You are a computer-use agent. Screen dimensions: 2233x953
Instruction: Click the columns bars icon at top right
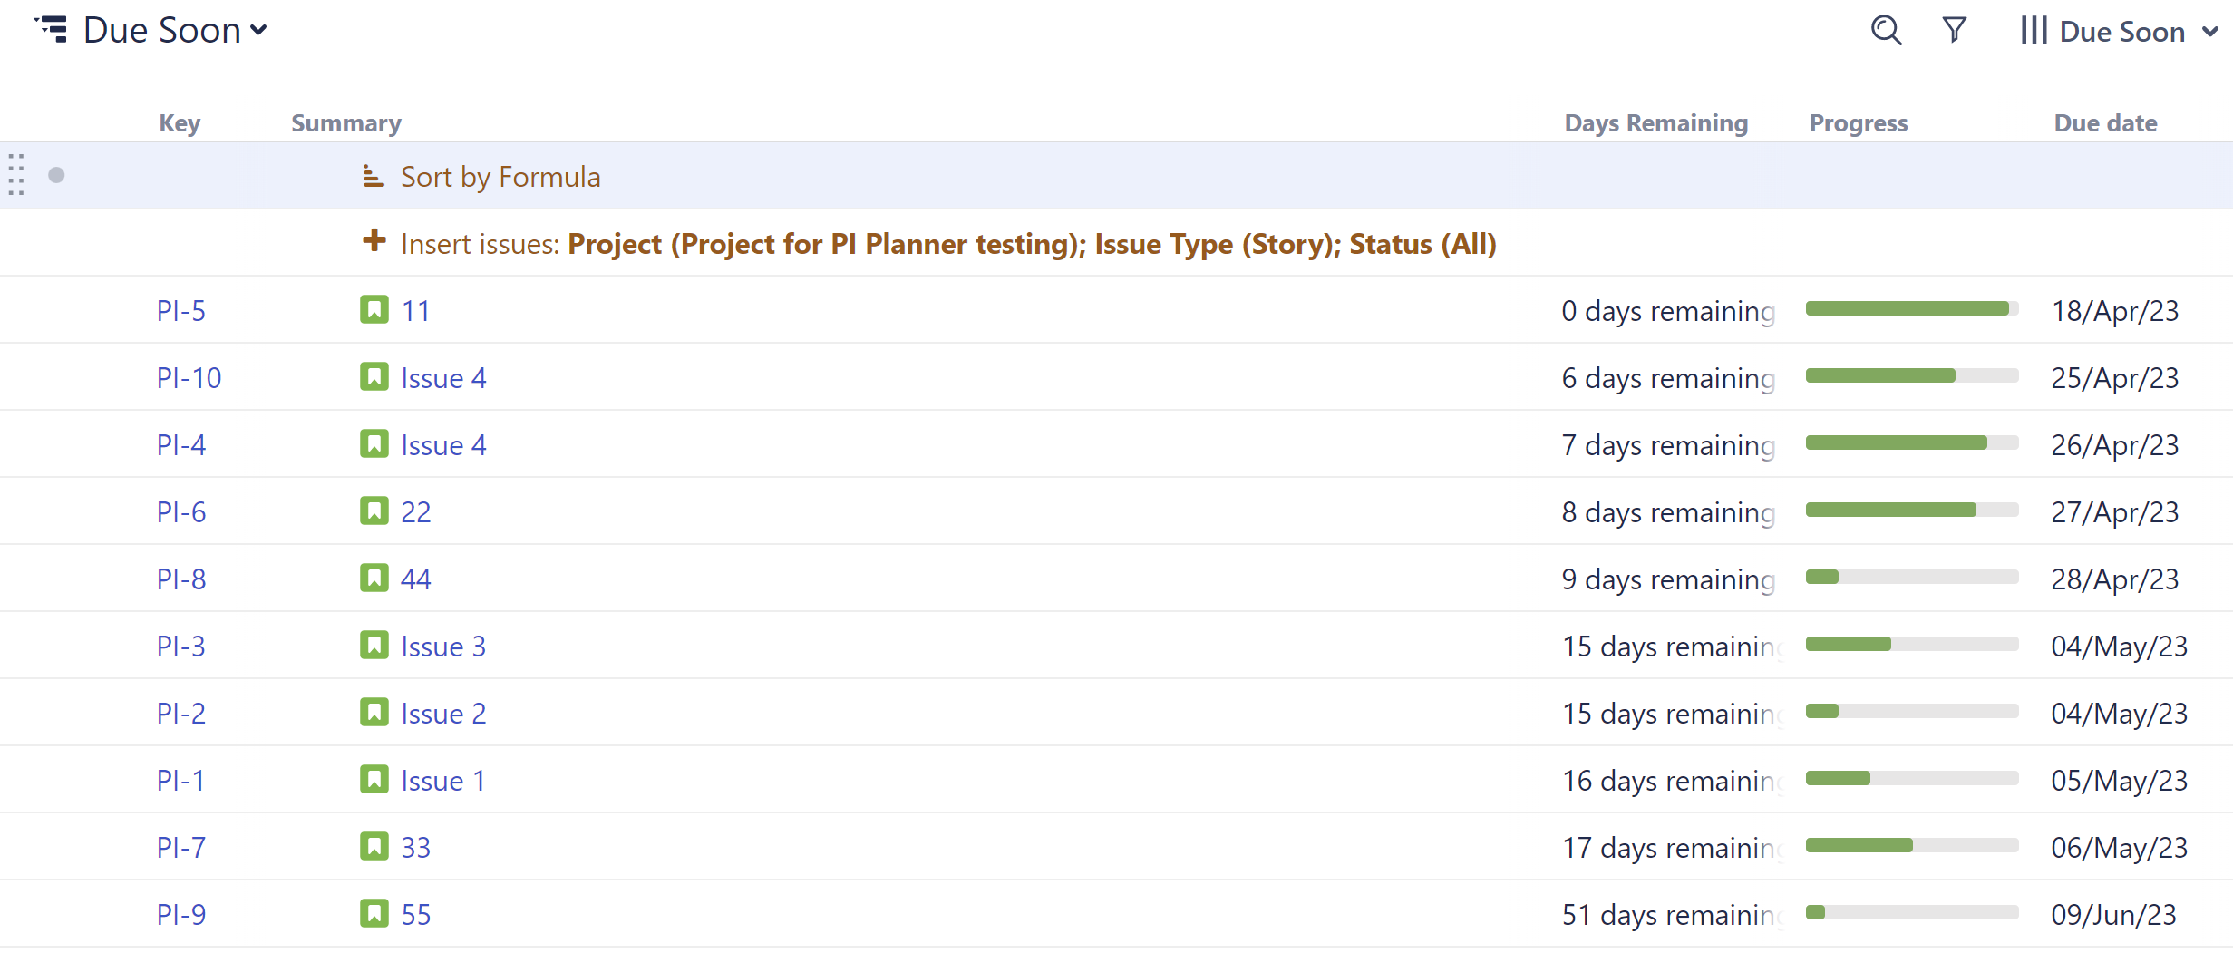pos(2033,31)
